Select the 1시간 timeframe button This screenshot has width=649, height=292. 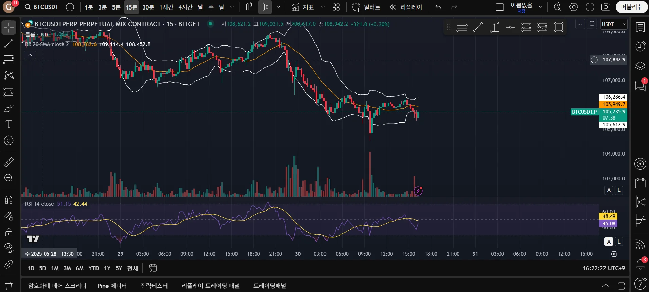[x=166, y=7]
